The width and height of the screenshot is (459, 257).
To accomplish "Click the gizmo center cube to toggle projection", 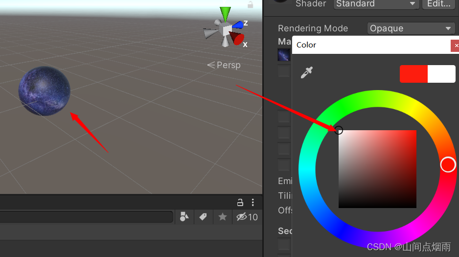I will (x=226, y=30).
